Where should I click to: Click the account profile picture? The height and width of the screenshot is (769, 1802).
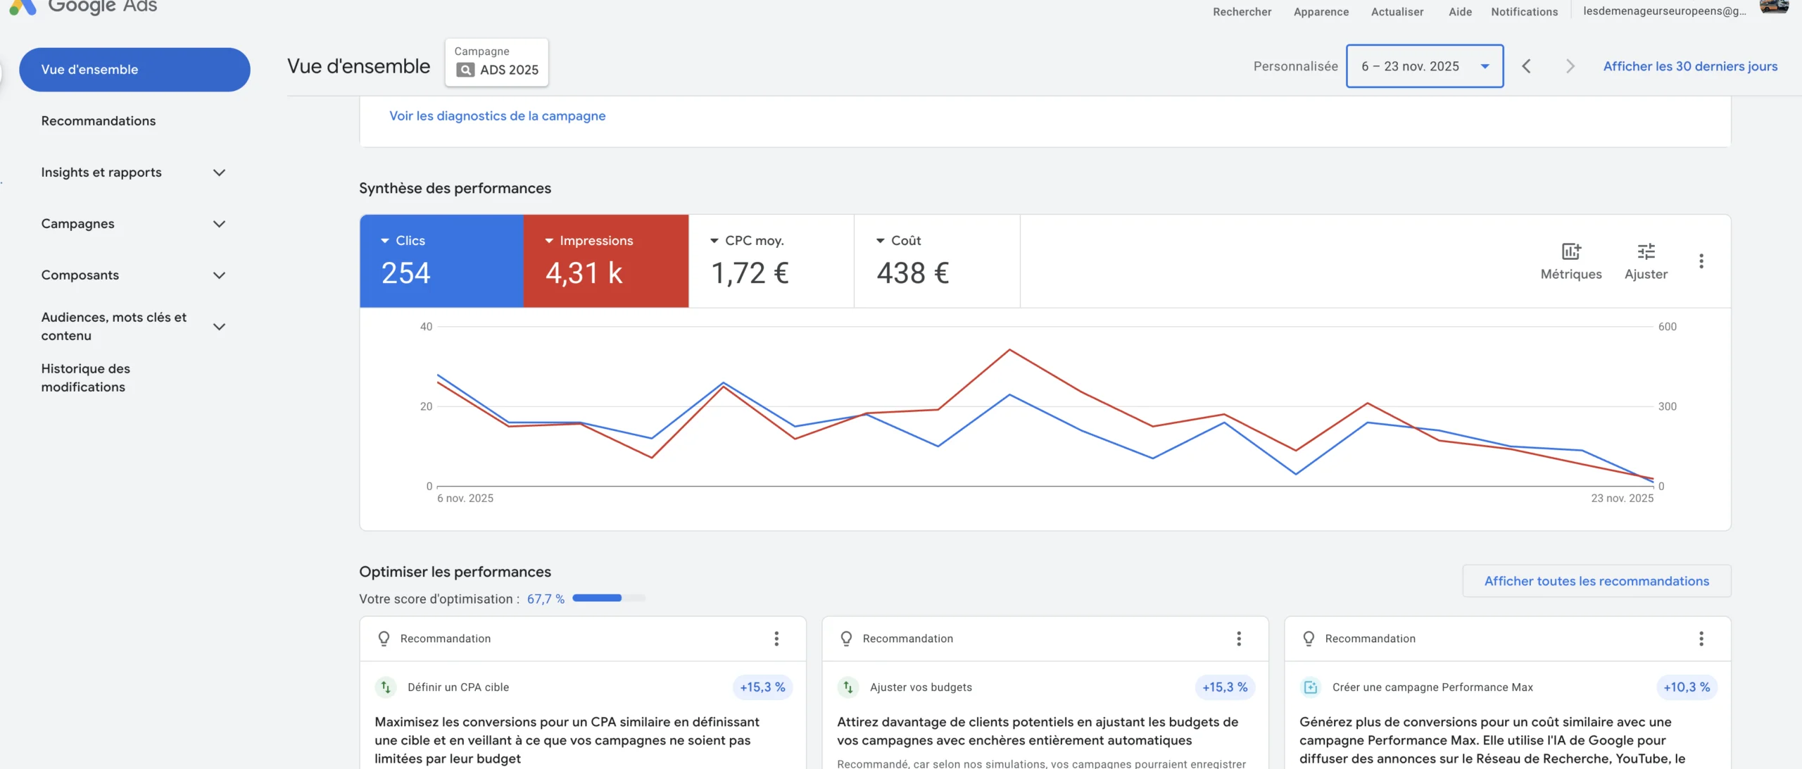coord(1774,7)
